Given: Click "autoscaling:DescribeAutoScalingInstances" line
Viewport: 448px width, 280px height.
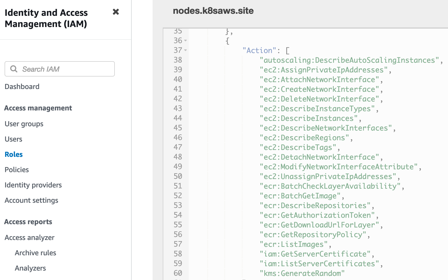Looking at the screenshot, I should pos(349,60).
